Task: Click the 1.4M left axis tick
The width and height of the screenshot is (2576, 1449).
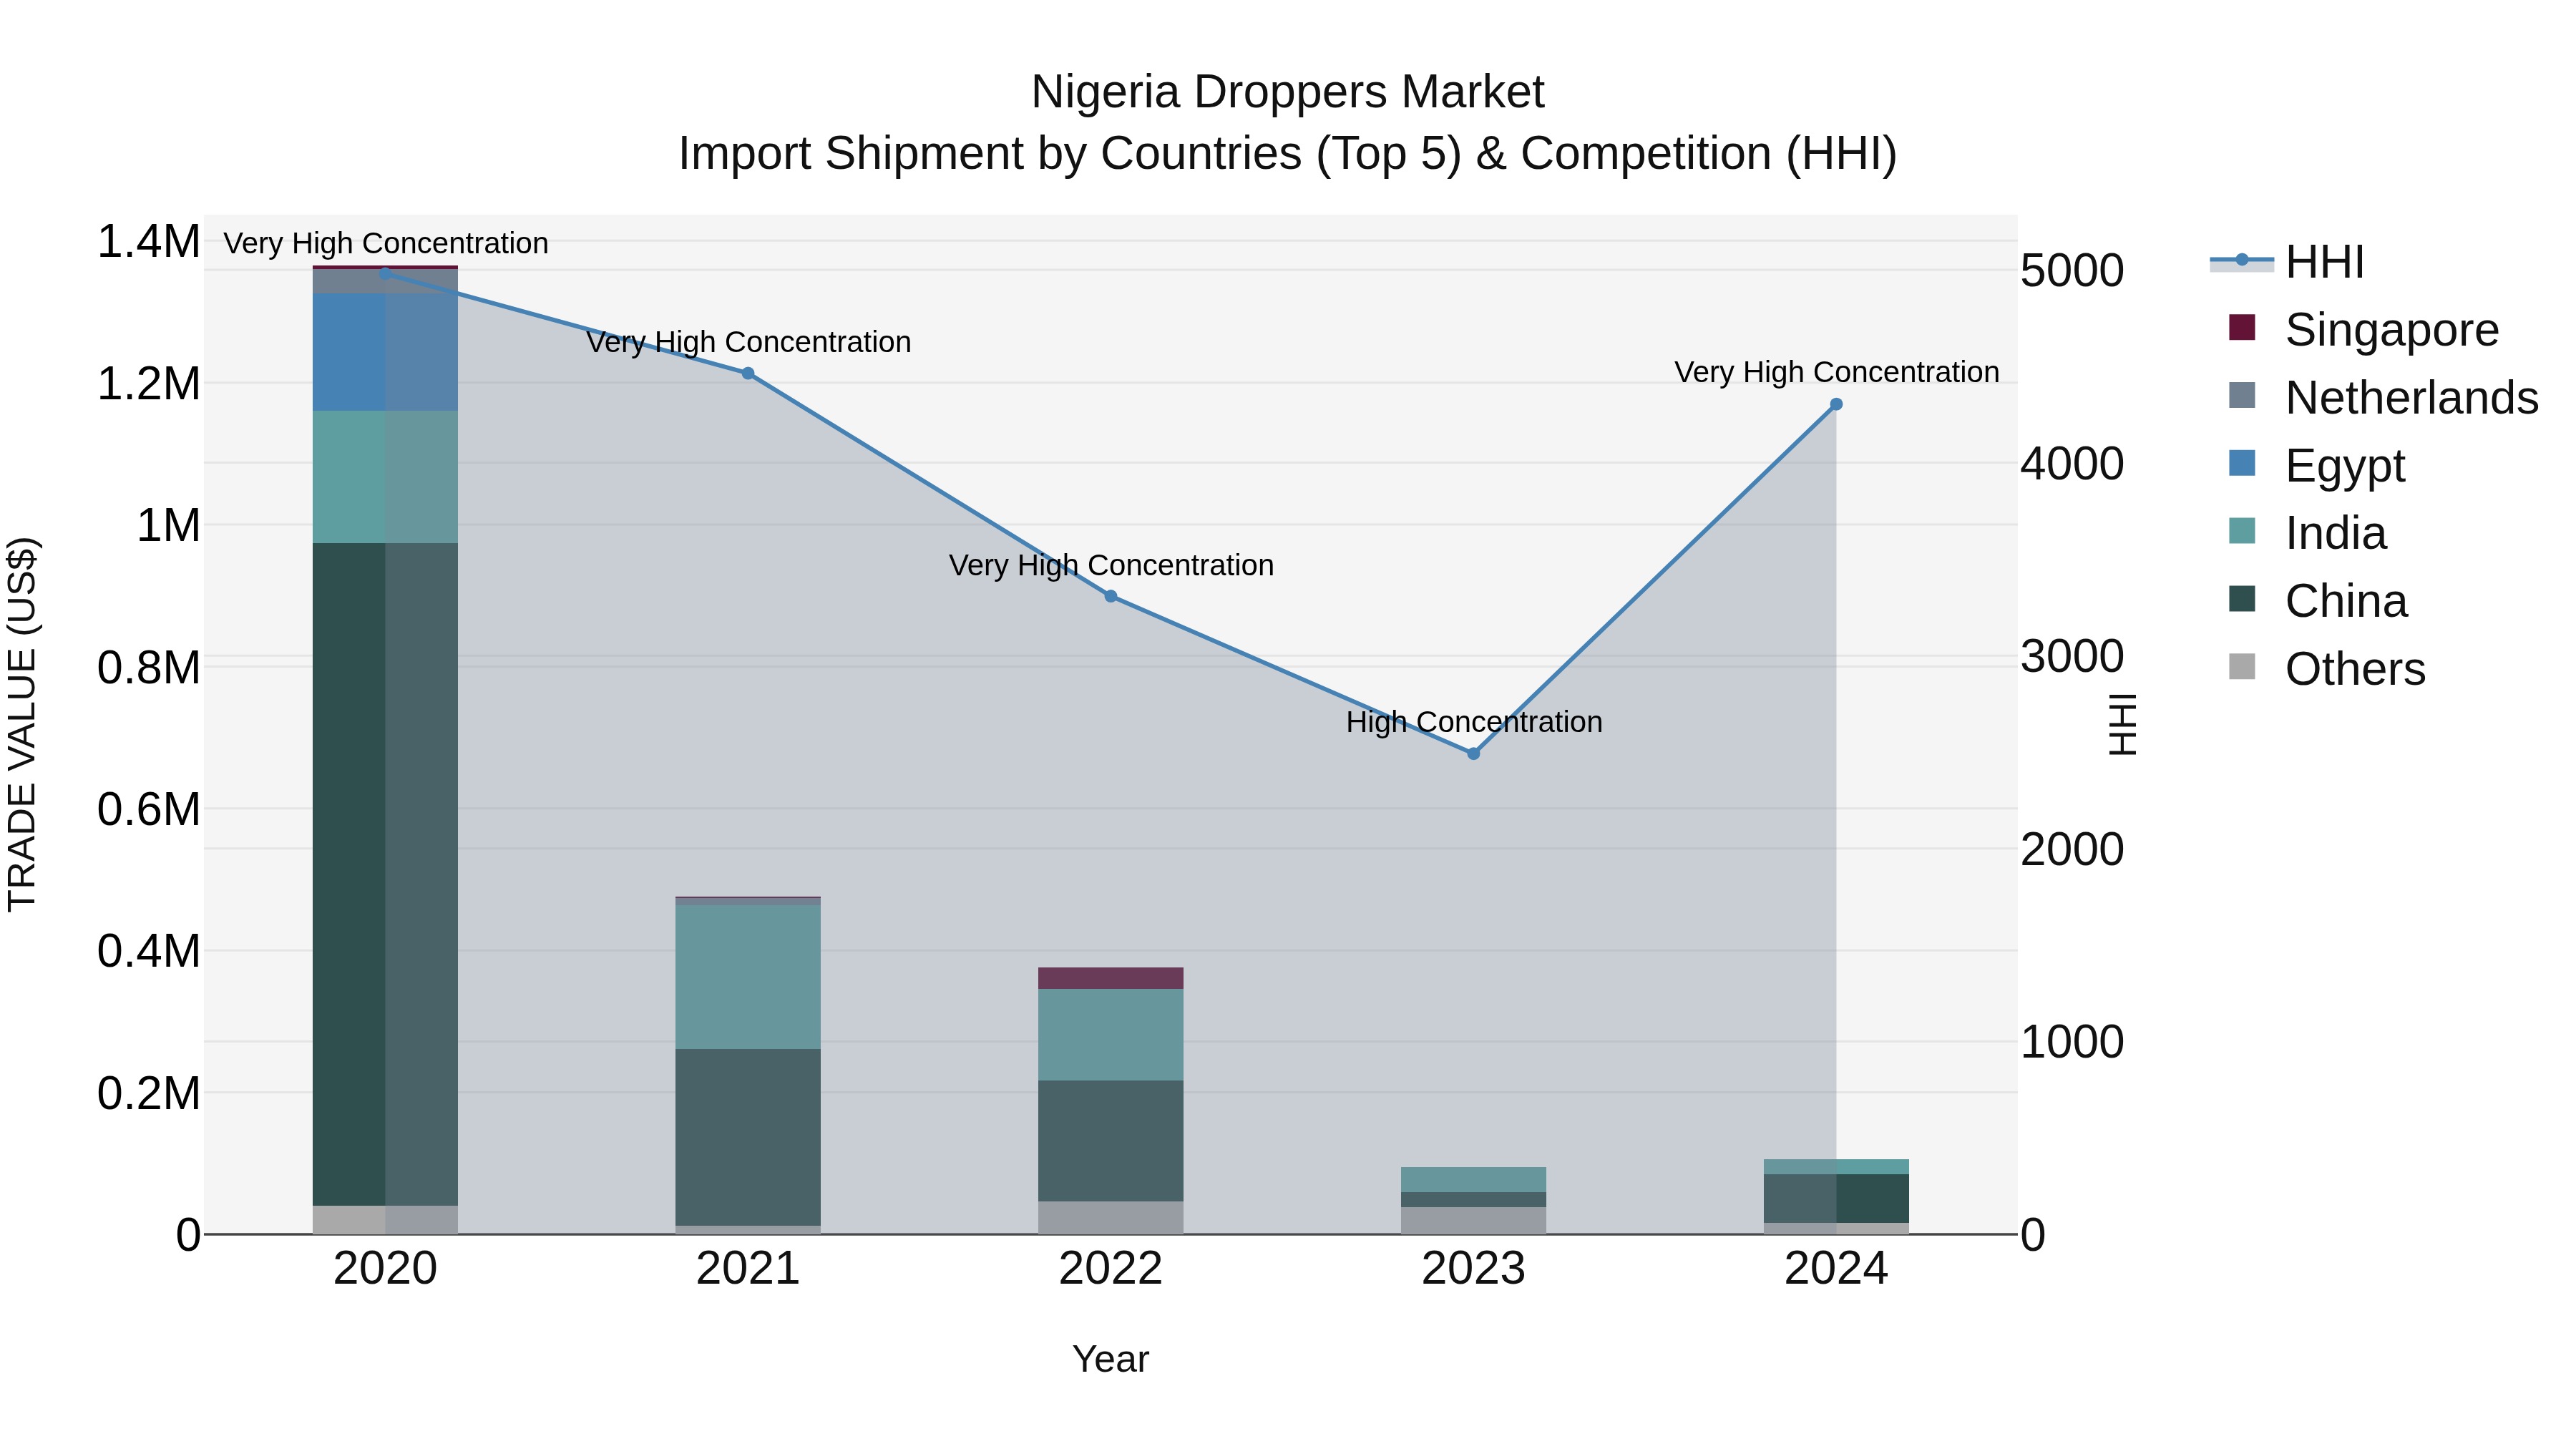Action: pyautogui.click(x=148, y=241)
